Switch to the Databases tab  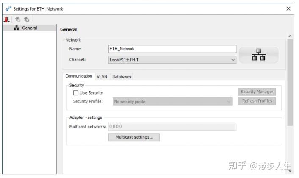click(x=122, y=77)
